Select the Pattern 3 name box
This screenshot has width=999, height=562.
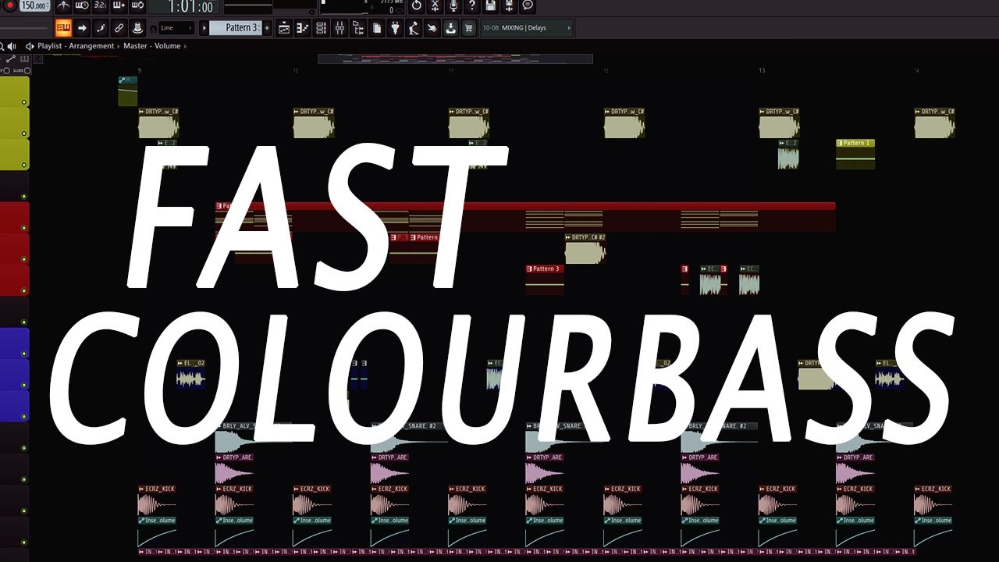(x=235, y=28)
